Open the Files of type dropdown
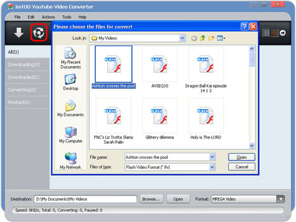296x222 pixels. click(x=212, y=167)
